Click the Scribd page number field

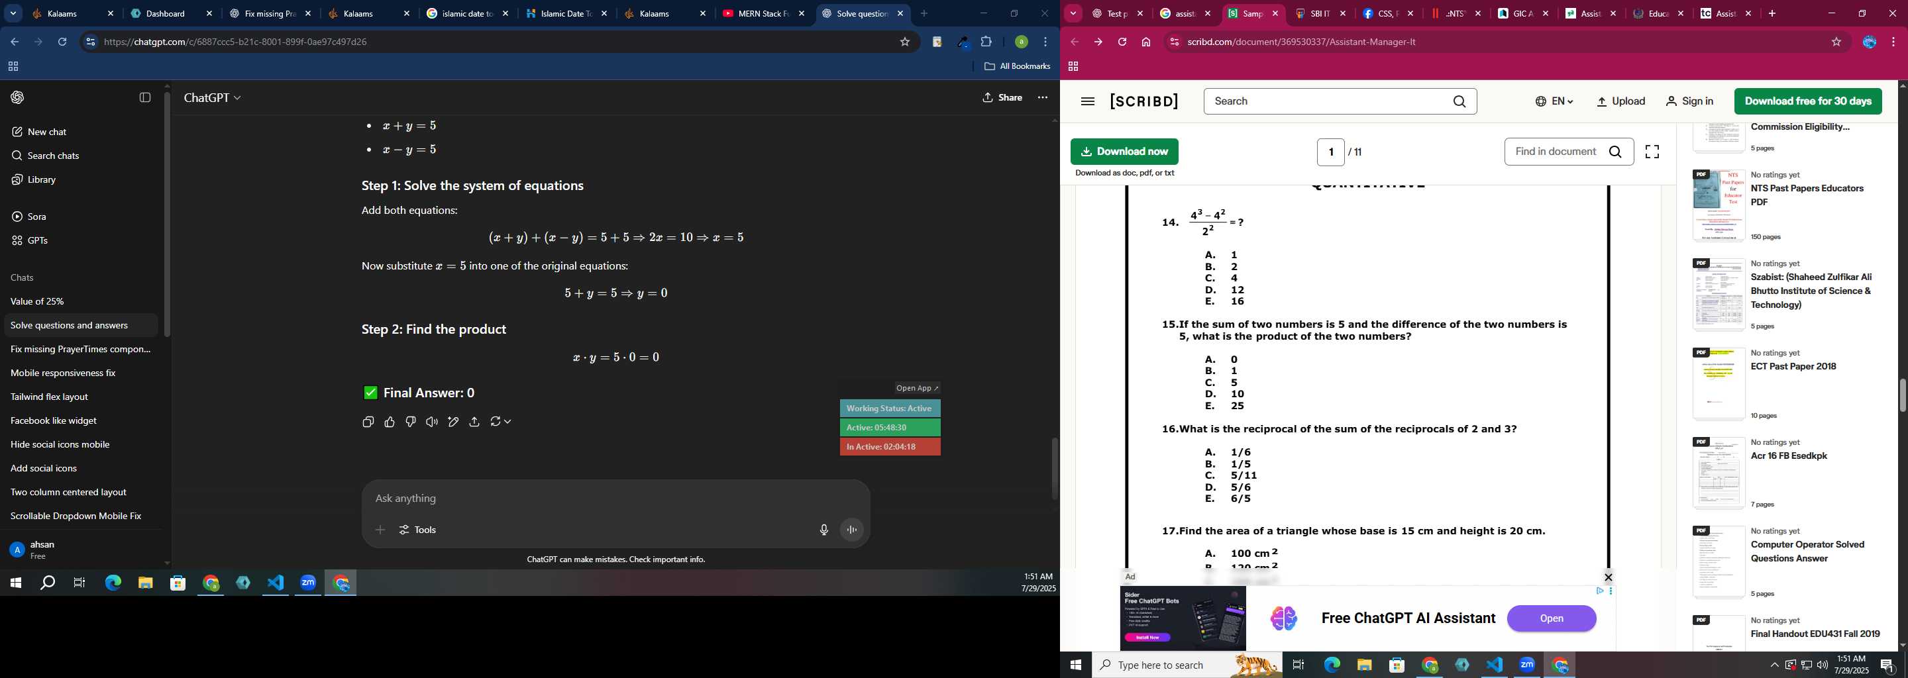pyautogui.click(x=1330, y=152)
